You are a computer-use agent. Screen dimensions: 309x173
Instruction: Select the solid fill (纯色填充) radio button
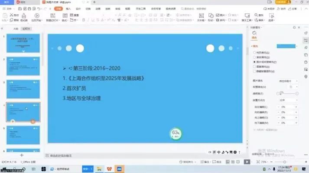coord(254,52)
